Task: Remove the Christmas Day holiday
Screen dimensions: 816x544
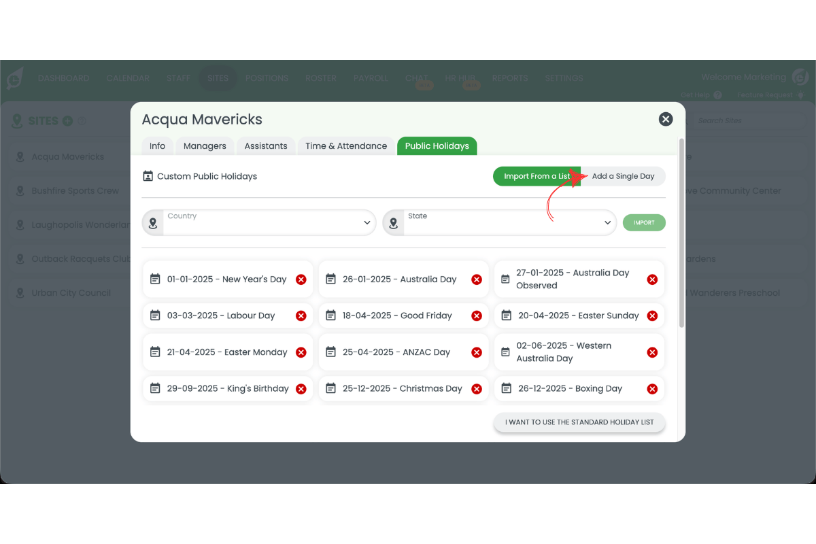Action: 477,389
